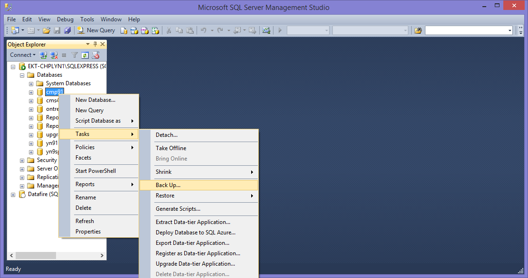
Task: Click the Copy icon in toolbar
Action: [179, 31]
